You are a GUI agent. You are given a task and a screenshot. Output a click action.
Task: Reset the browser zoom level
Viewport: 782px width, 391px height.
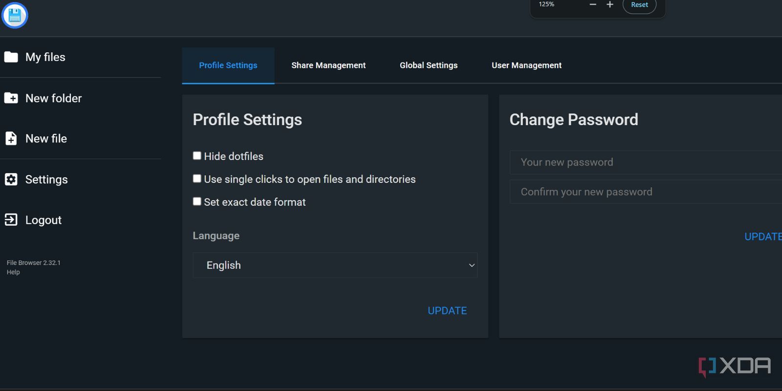coord(639,5)
